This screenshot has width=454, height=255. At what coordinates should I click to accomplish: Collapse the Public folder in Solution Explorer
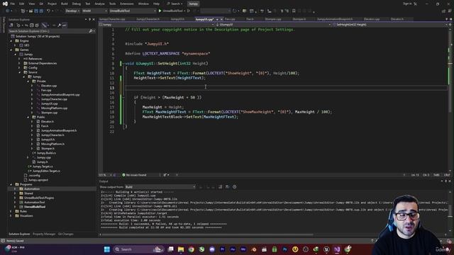[28, 117]
